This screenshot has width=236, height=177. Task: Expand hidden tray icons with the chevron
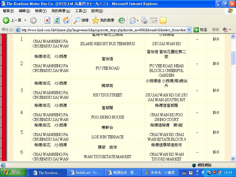point(203,173)
